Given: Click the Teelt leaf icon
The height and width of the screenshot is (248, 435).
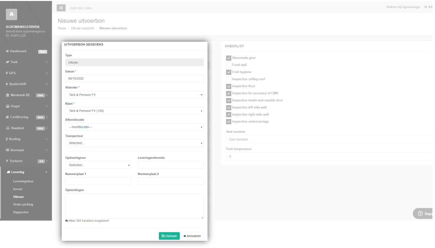Looking at the screenshot, I should 7,62.
